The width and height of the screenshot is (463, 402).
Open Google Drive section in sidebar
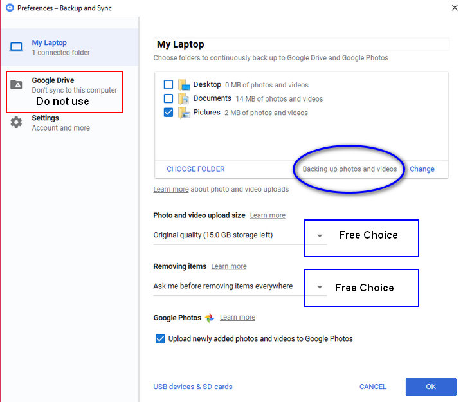coord(70,85)
